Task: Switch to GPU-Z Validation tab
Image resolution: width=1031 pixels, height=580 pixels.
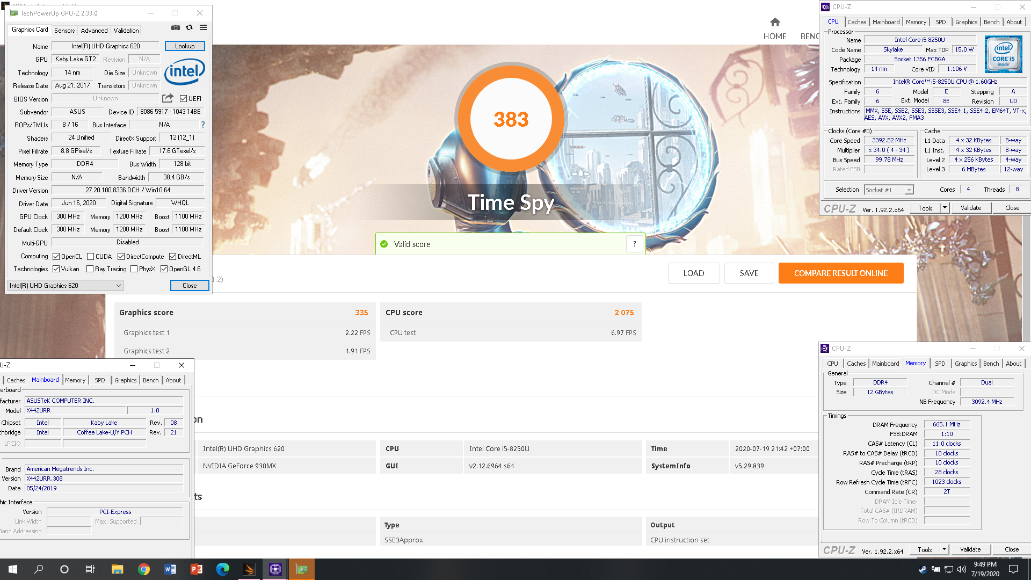Action: pos(126,31)
